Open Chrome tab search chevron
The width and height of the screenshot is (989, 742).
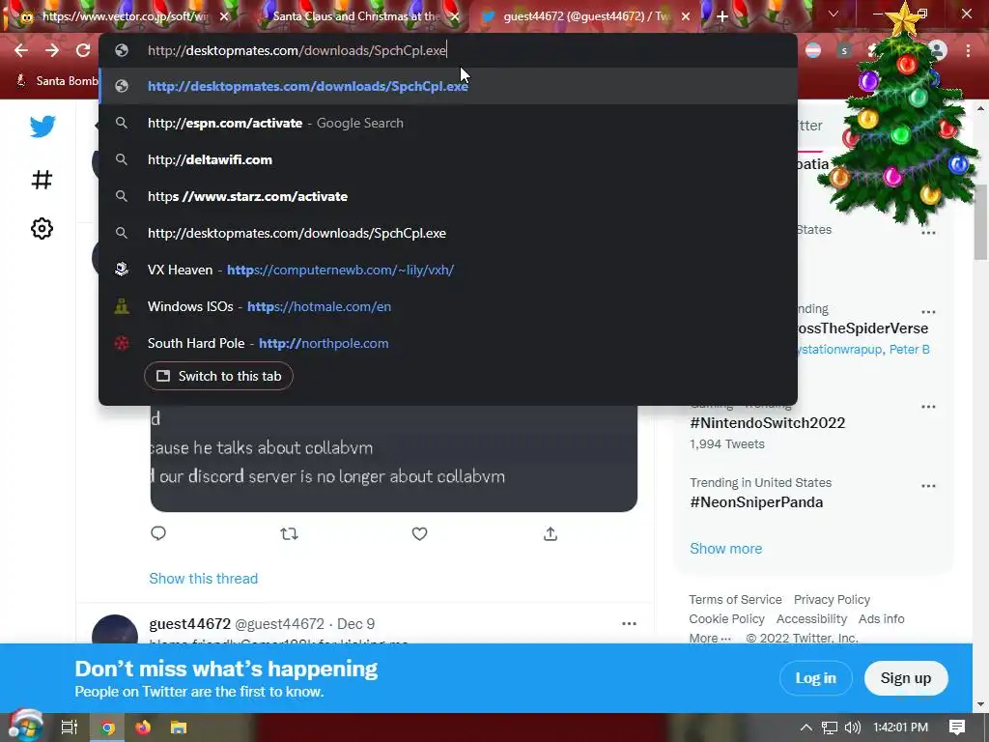click(x=834, y=14)
